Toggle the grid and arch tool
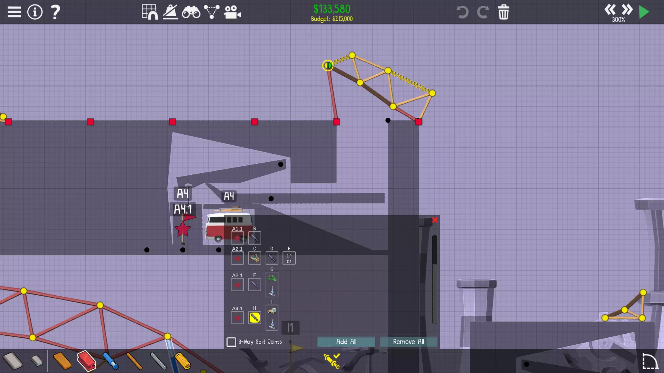This screenshot has height=373, width=664. pos(150,12)
